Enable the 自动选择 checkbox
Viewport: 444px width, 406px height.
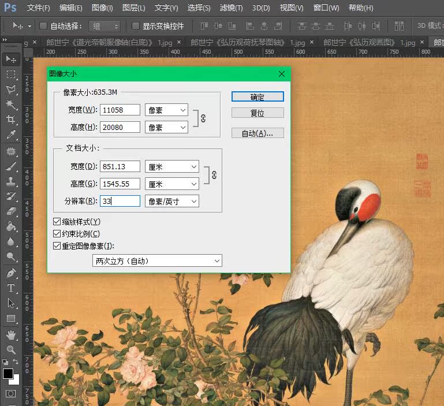tap(43, 26)
